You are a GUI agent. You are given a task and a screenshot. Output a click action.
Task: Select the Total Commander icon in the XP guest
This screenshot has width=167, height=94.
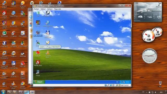(48, 34)
